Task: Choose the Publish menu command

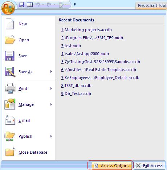Action: point(29,136)
